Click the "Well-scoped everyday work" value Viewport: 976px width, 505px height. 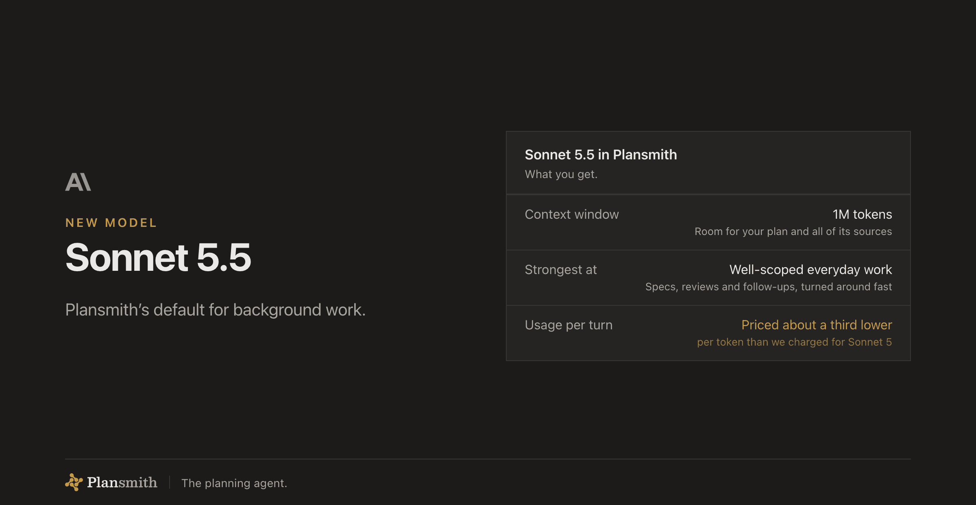click(810, 270)
